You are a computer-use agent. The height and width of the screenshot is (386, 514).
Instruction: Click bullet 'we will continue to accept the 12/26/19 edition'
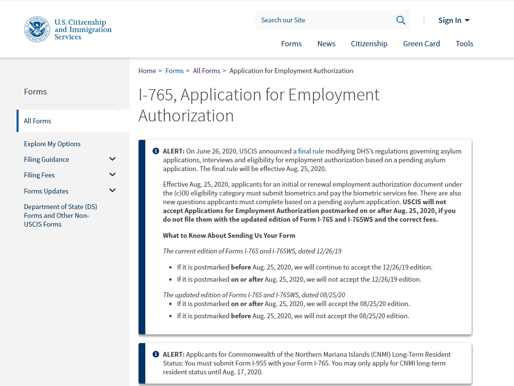[304, 267]
